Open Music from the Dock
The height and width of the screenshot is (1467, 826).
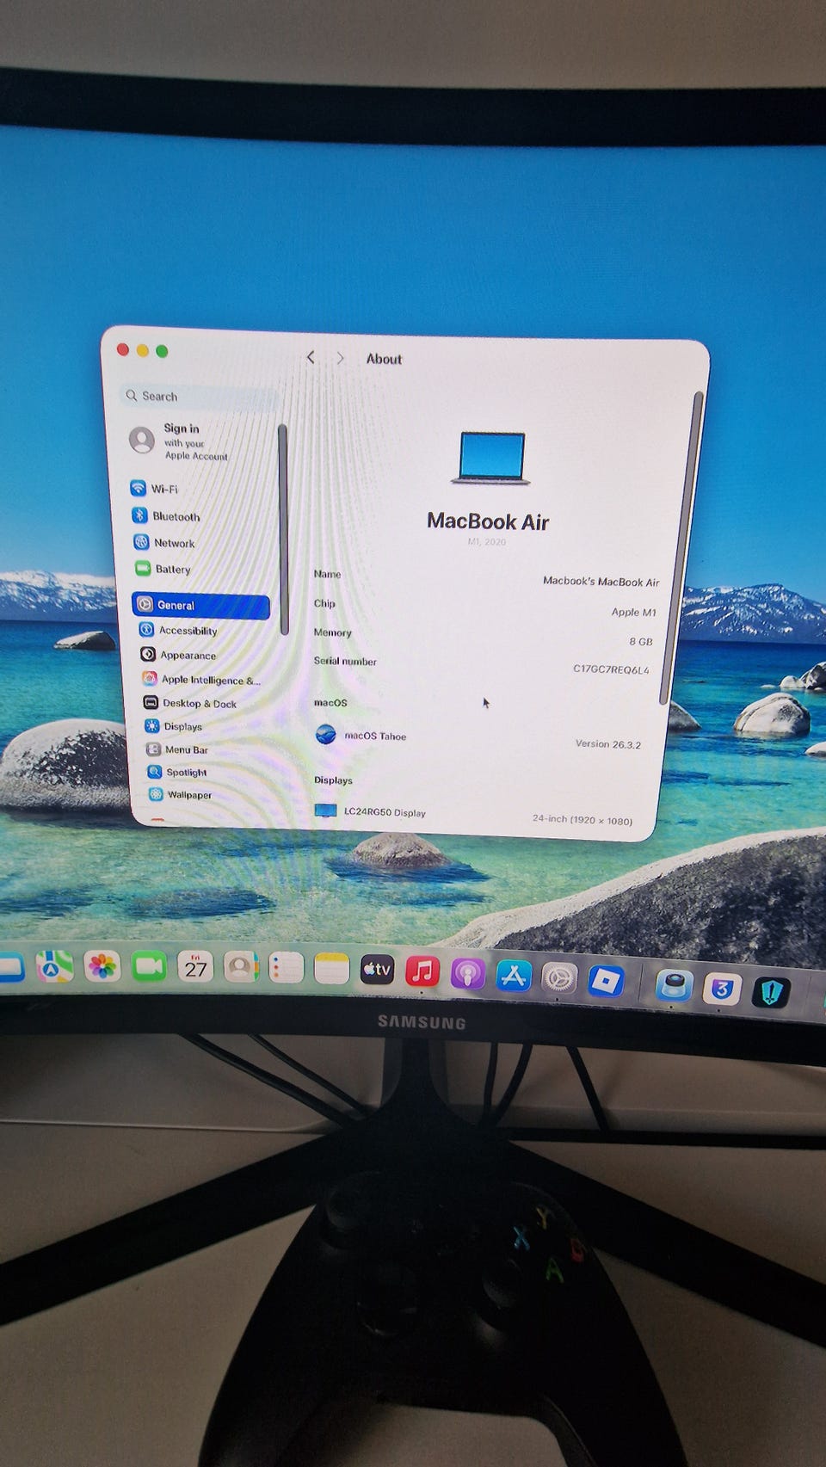pyautogui.click(x=422, y=971)
